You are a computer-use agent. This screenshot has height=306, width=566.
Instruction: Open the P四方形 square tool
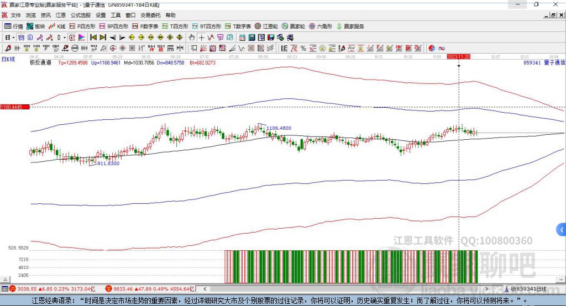pyautogui.click(x=82, y=27)
